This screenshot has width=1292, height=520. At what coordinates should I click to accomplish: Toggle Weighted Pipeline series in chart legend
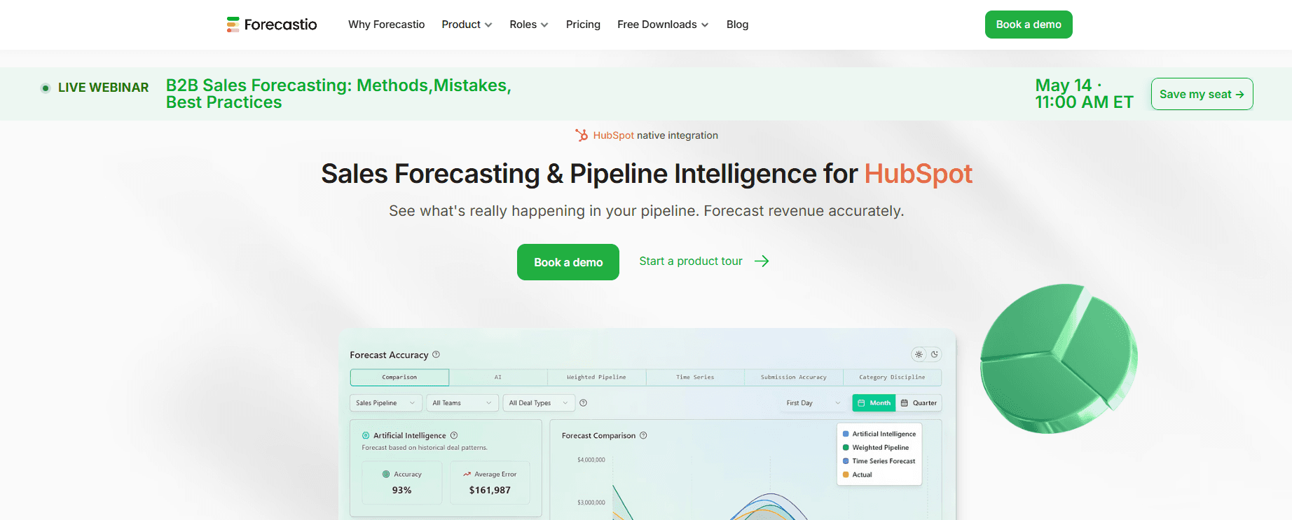click(876, 448)
